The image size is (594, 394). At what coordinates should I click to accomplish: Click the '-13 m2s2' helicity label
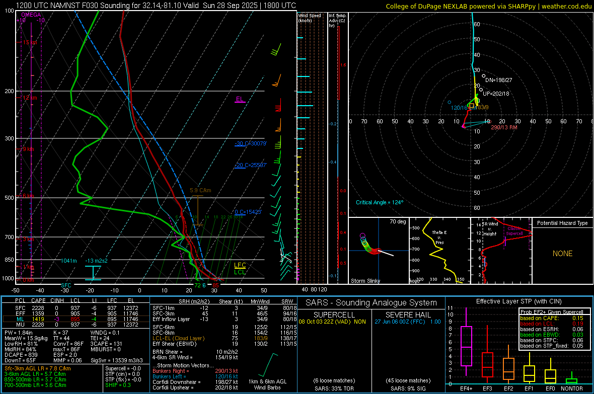click(x=96, y=261)
